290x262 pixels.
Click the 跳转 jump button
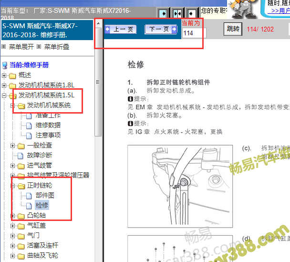233,29
